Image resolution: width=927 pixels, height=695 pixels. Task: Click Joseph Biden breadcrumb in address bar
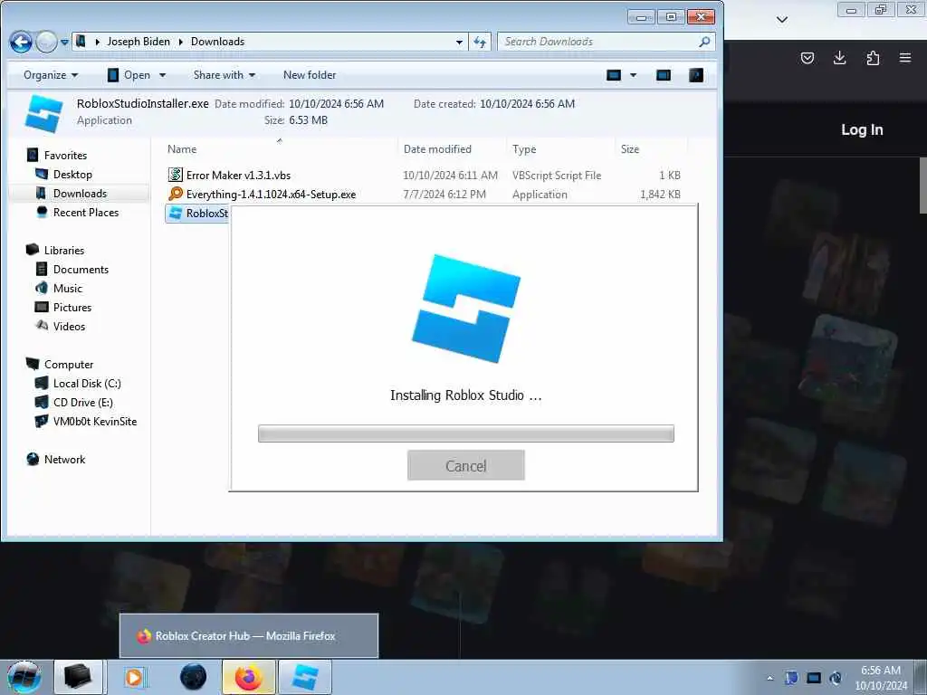coord(139,42)
